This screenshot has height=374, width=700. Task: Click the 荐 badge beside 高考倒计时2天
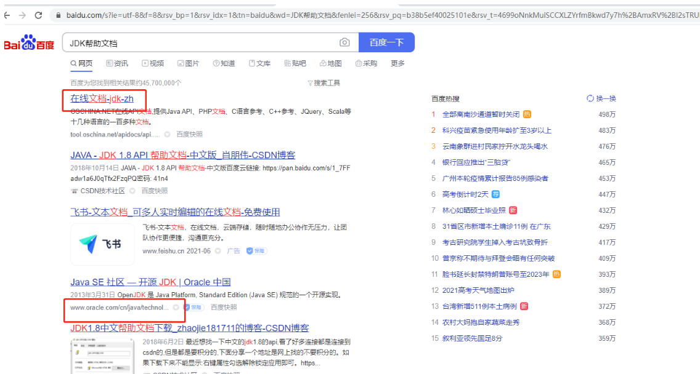[x=495, y=194]
